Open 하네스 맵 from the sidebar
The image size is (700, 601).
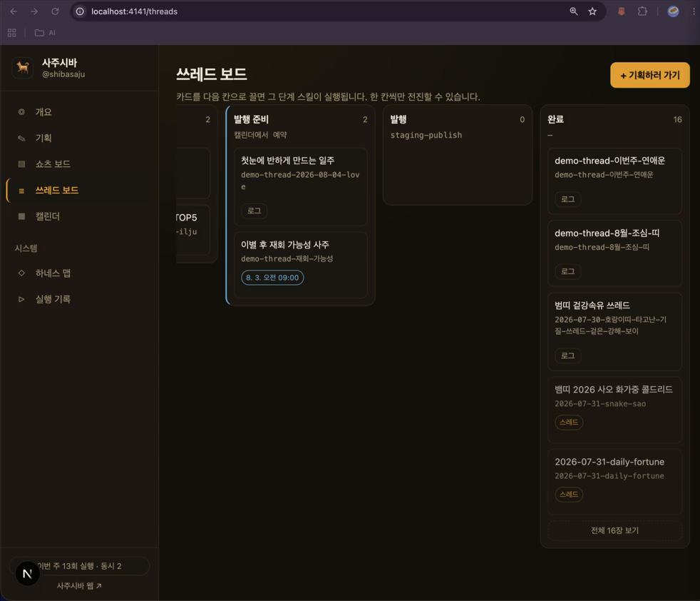tap(78, 273)
